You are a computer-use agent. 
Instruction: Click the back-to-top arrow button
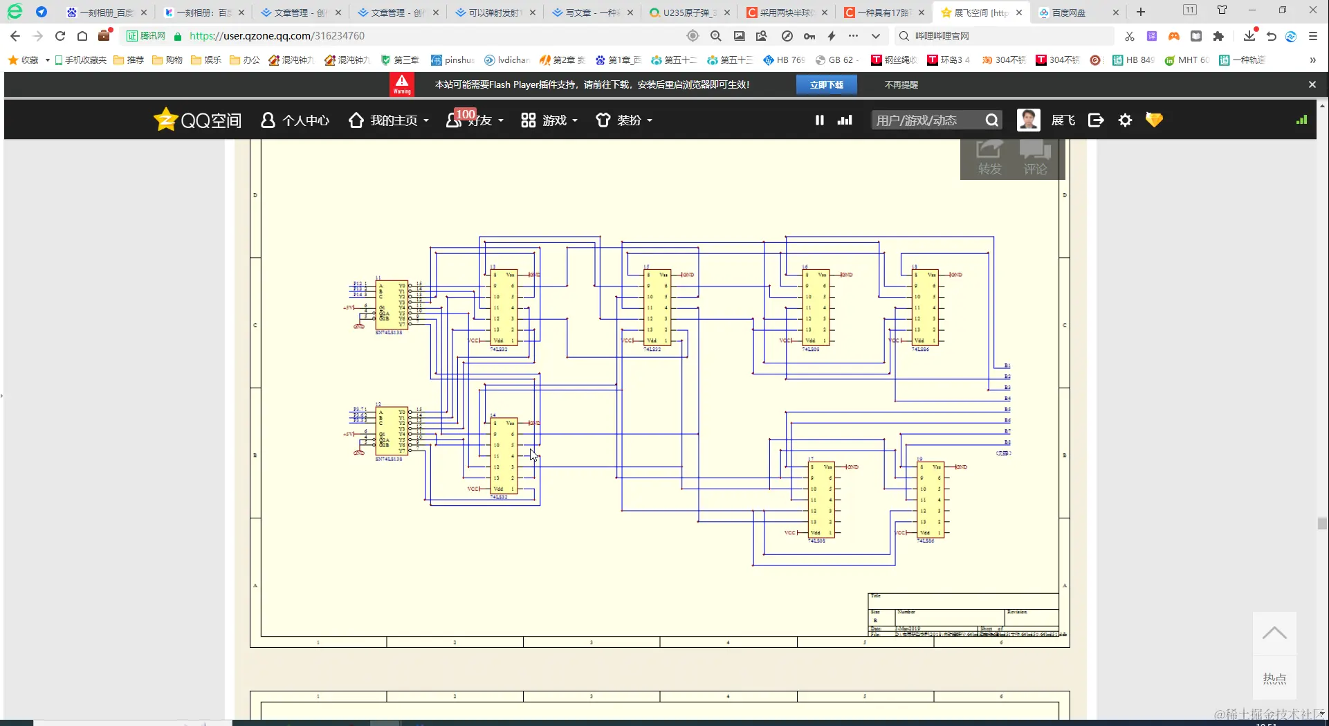(1274, 633)
